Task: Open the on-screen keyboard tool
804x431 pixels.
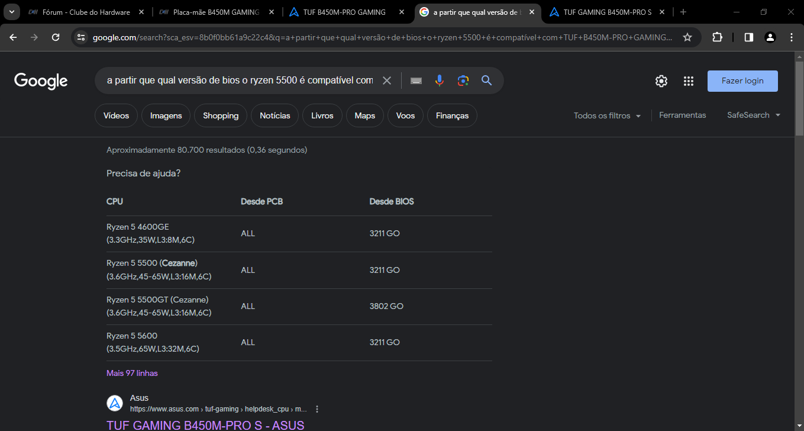Action: (416, 81)
